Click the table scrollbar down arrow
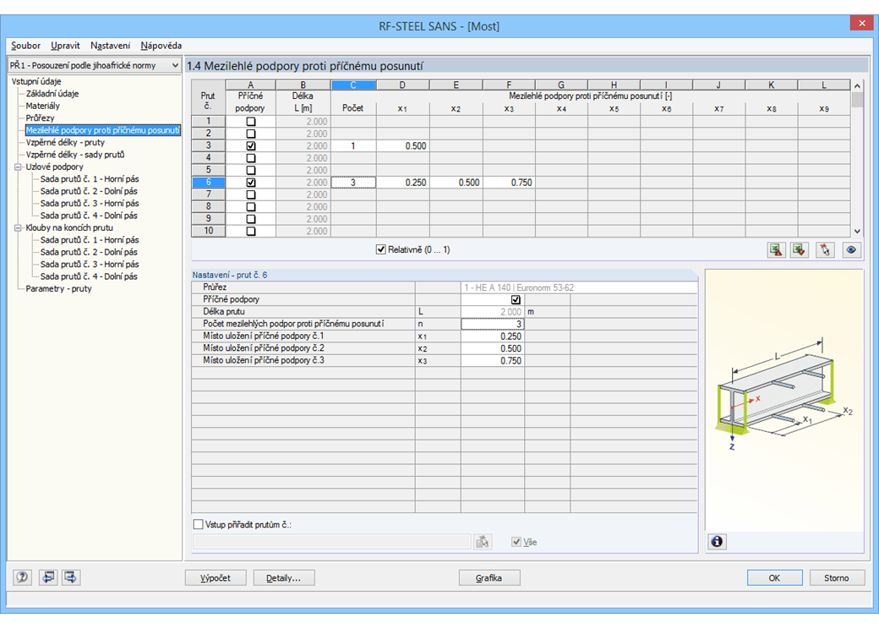The height and width of the screenshot is (629, 879). [856, 231]
